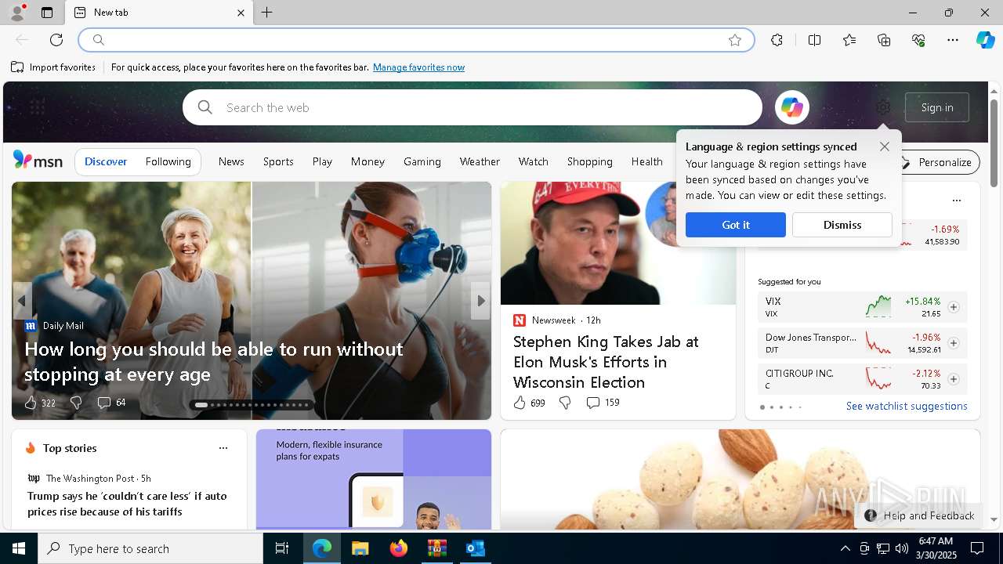The image size is (1003, 564).
Task: Show next carousel story arrow
Action: coord(480,301)
